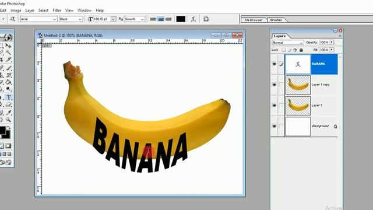
Task: Swap foreground and background colors
Action: coord(9,128)
